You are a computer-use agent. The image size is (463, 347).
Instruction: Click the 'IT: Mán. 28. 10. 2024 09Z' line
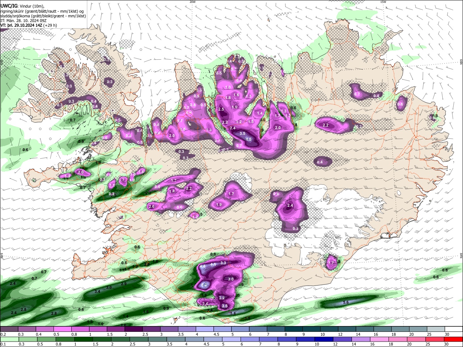click(x=24, y=21)
